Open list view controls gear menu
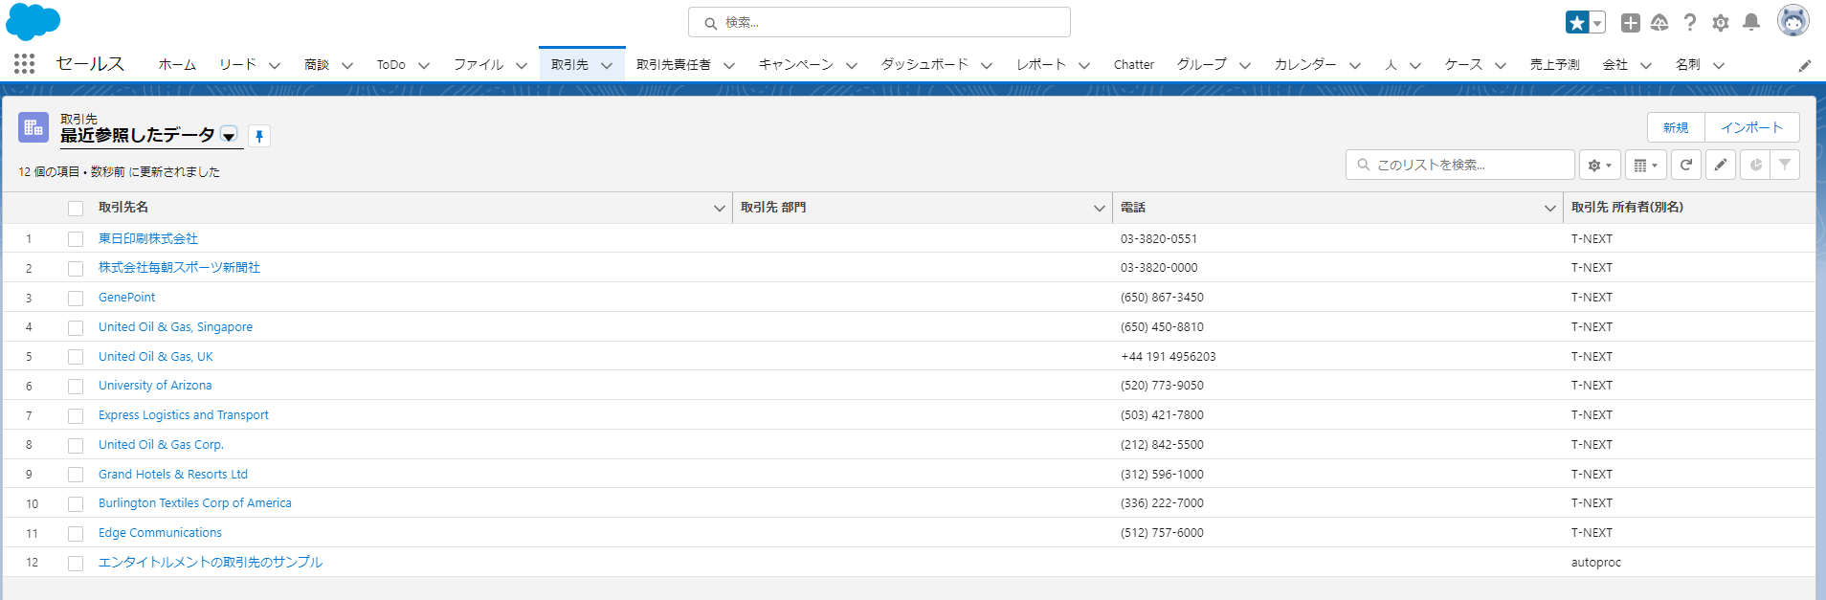Viewport: 1826px width, 600px height. coord(1600,165)
